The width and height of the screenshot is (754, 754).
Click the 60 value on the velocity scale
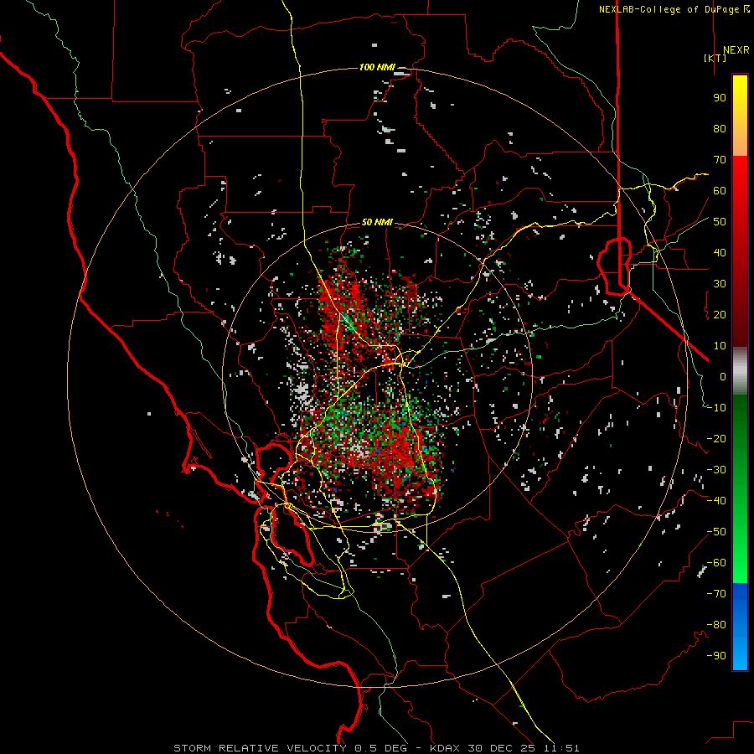pyautogui.click(x=720, y=190)
